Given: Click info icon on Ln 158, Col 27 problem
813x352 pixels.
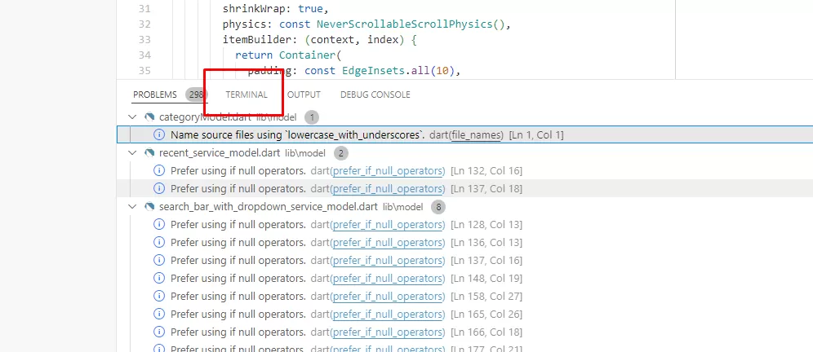Looking at the screenshot, I should 159,296.
